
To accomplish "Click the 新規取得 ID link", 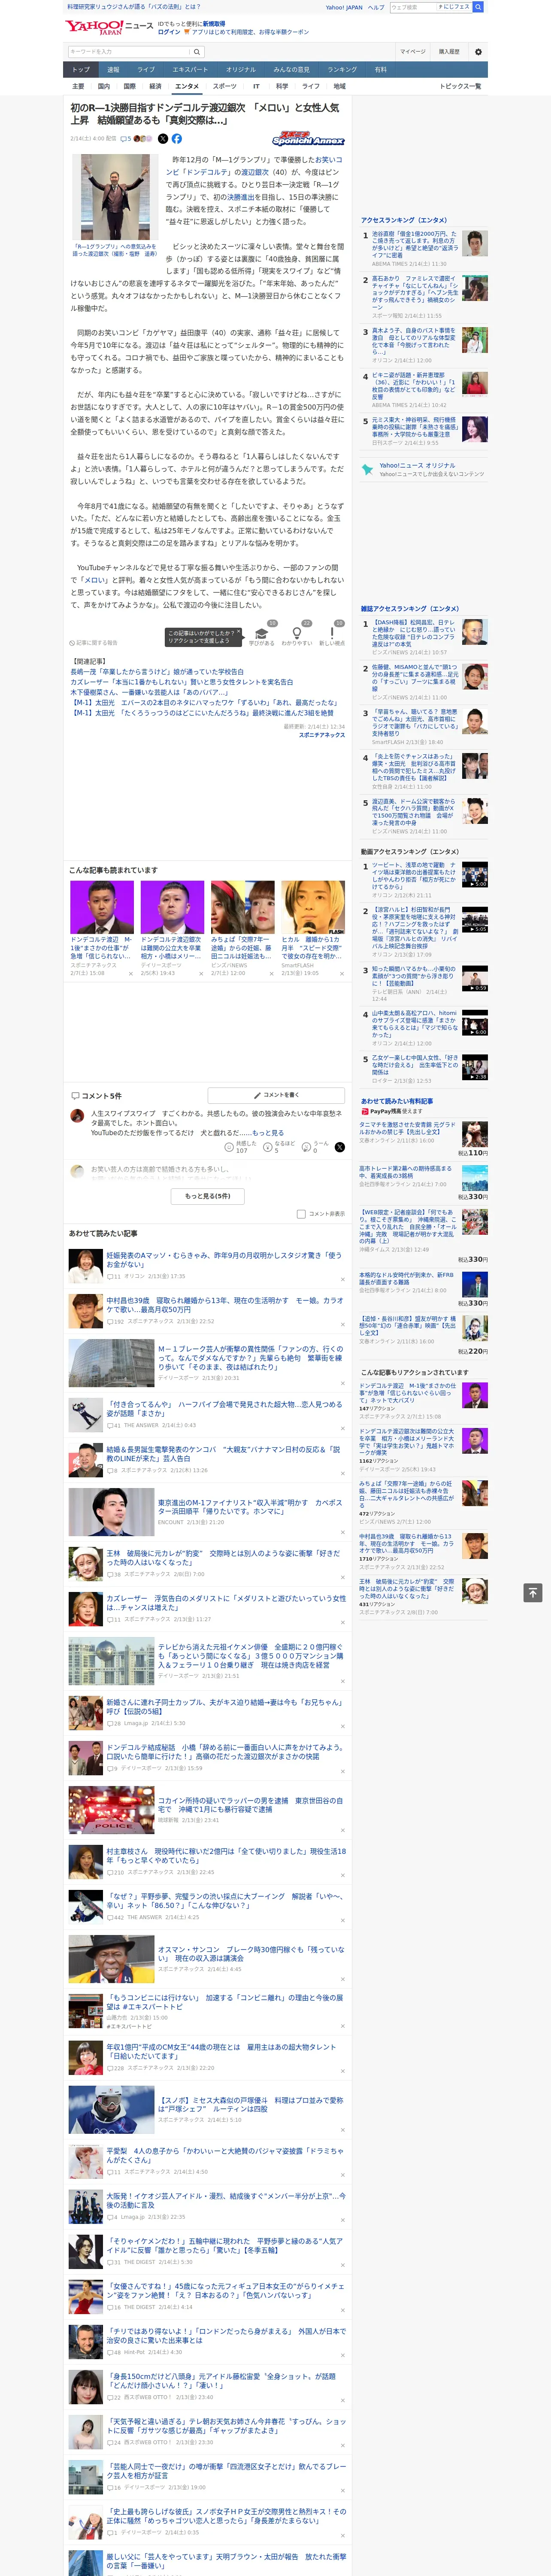I will click(x=214, y=23).
